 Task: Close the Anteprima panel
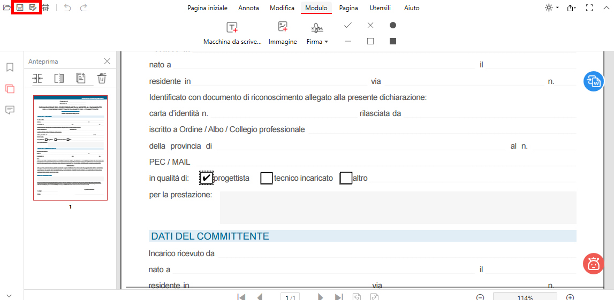click(107, 61)
